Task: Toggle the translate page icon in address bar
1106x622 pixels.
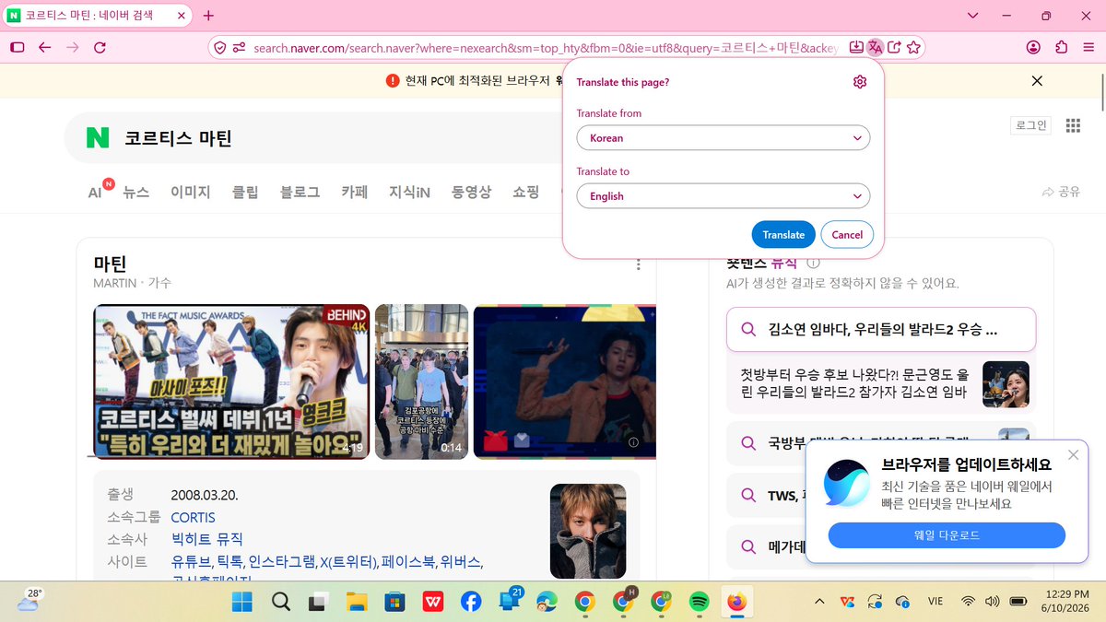Action: (x=876, y=47)
